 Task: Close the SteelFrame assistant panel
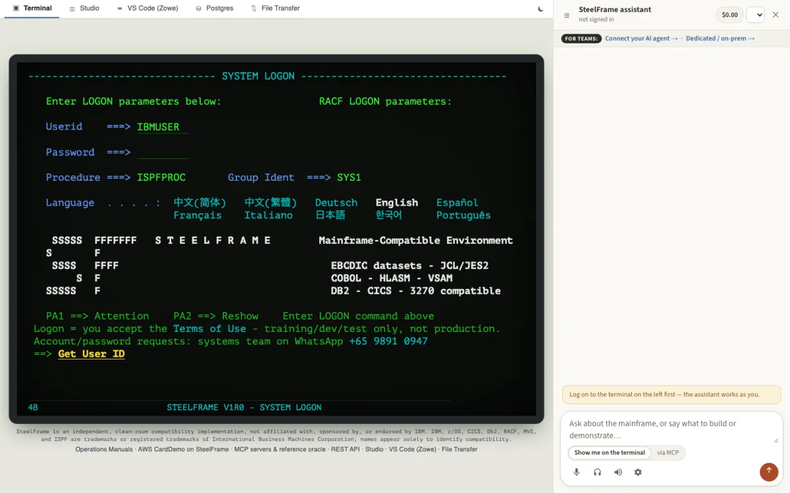[776, 14]
